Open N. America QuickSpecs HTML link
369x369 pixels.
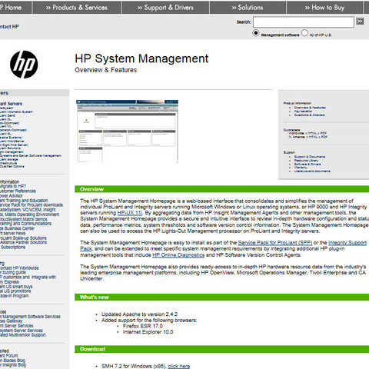coord(313,137)
